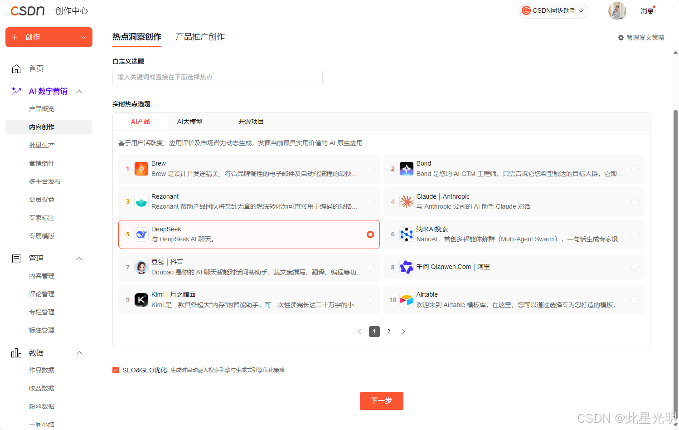Select the 纳米AI搜索 radio button
The height and width of the screenshot is (430, 679).
coord(635,235)
